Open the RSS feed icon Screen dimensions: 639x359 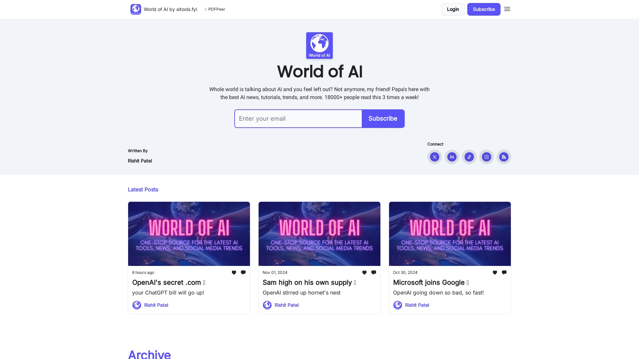504,157
